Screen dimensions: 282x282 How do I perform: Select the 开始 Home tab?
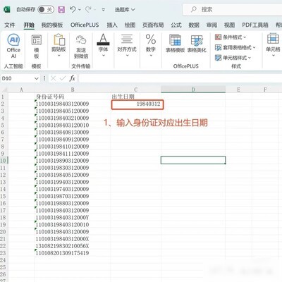point(29,25)
